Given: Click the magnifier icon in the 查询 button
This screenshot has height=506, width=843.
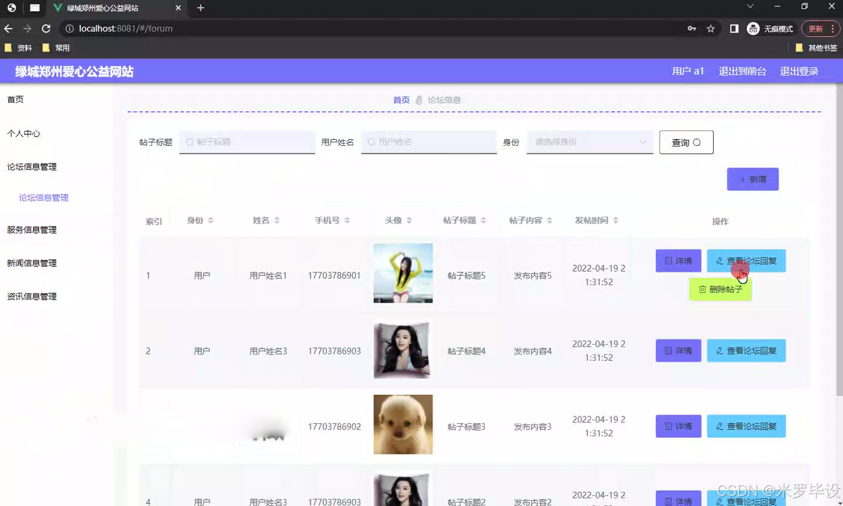Looking at the screenshot, I should (697, 142).
